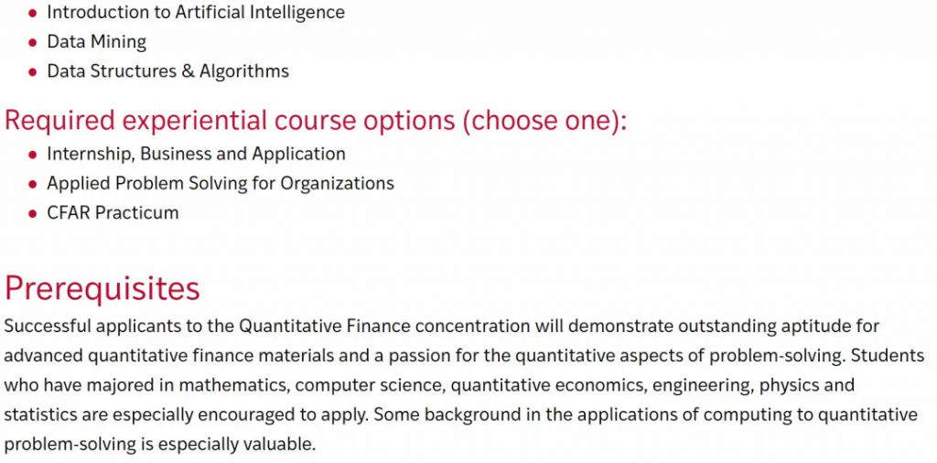The image size is (937, 463).
Task: Click the Introduction to Artificial Intelligence item
Action: 196,12
